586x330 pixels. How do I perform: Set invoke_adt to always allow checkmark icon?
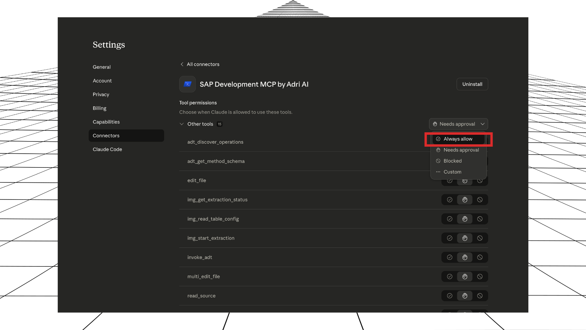point(450,257)
